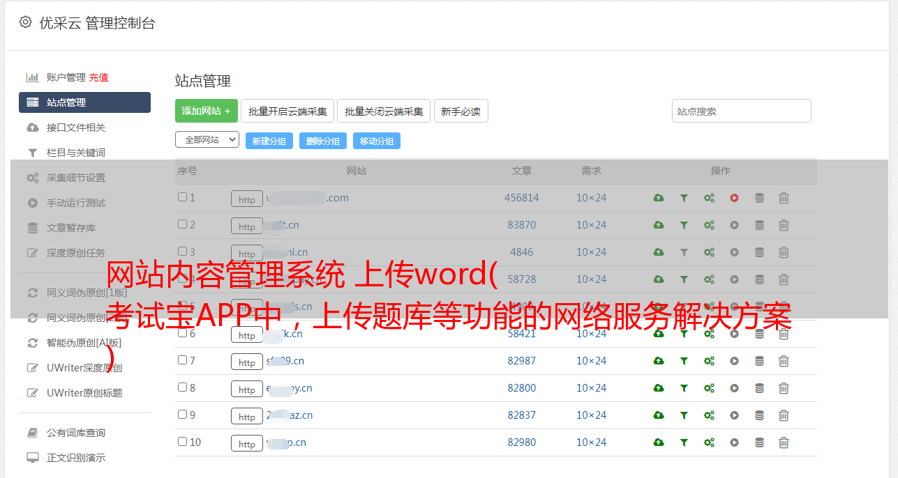
Task: Expand the 全部网站 group dropdown
Action: [x=207, y=140]
